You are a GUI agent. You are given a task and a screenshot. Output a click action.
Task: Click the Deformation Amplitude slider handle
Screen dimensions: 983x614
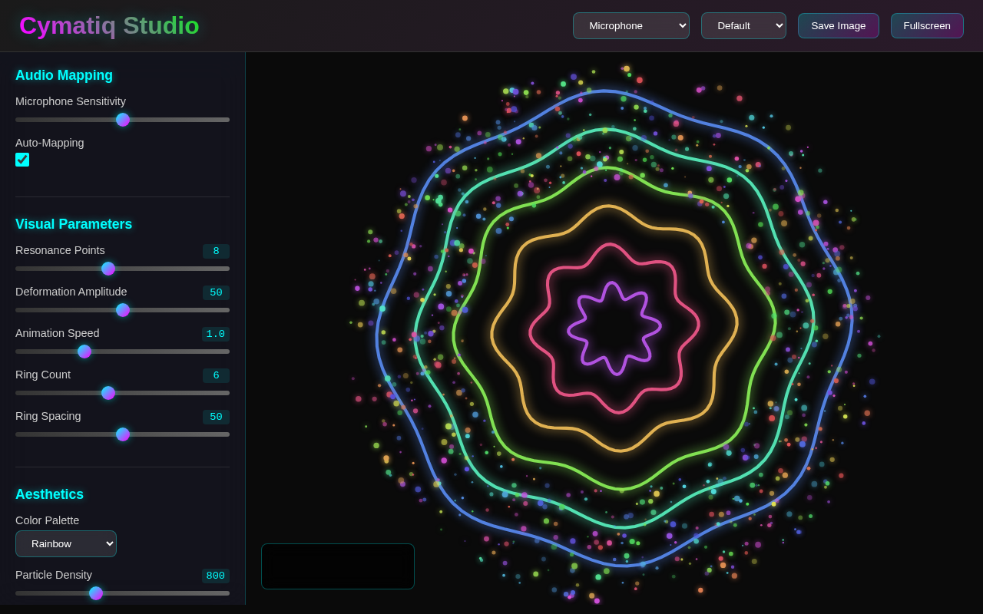tap(123, 310)
